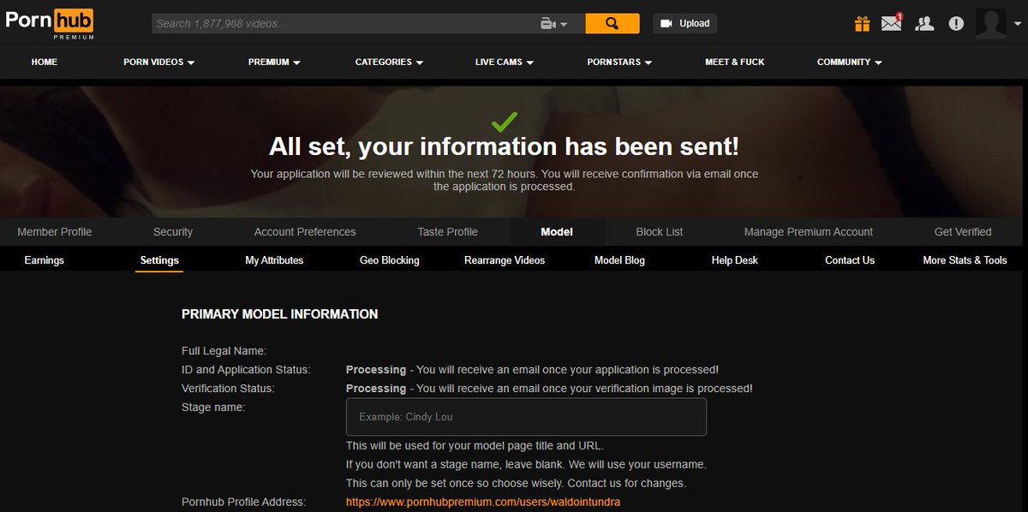Viewport: 1028px width, 512px height.
Task: Open the camera filter dropdown in search bar
Action: (553, 24)
